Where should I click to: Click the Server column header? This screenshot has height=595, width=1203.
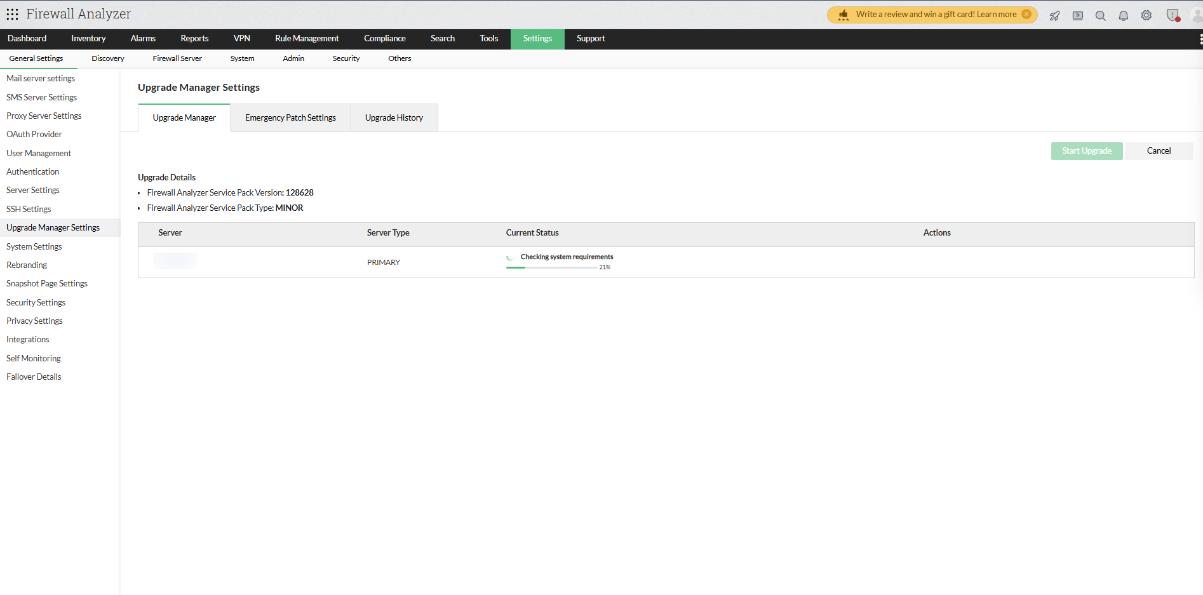click(x=170, y=233)
